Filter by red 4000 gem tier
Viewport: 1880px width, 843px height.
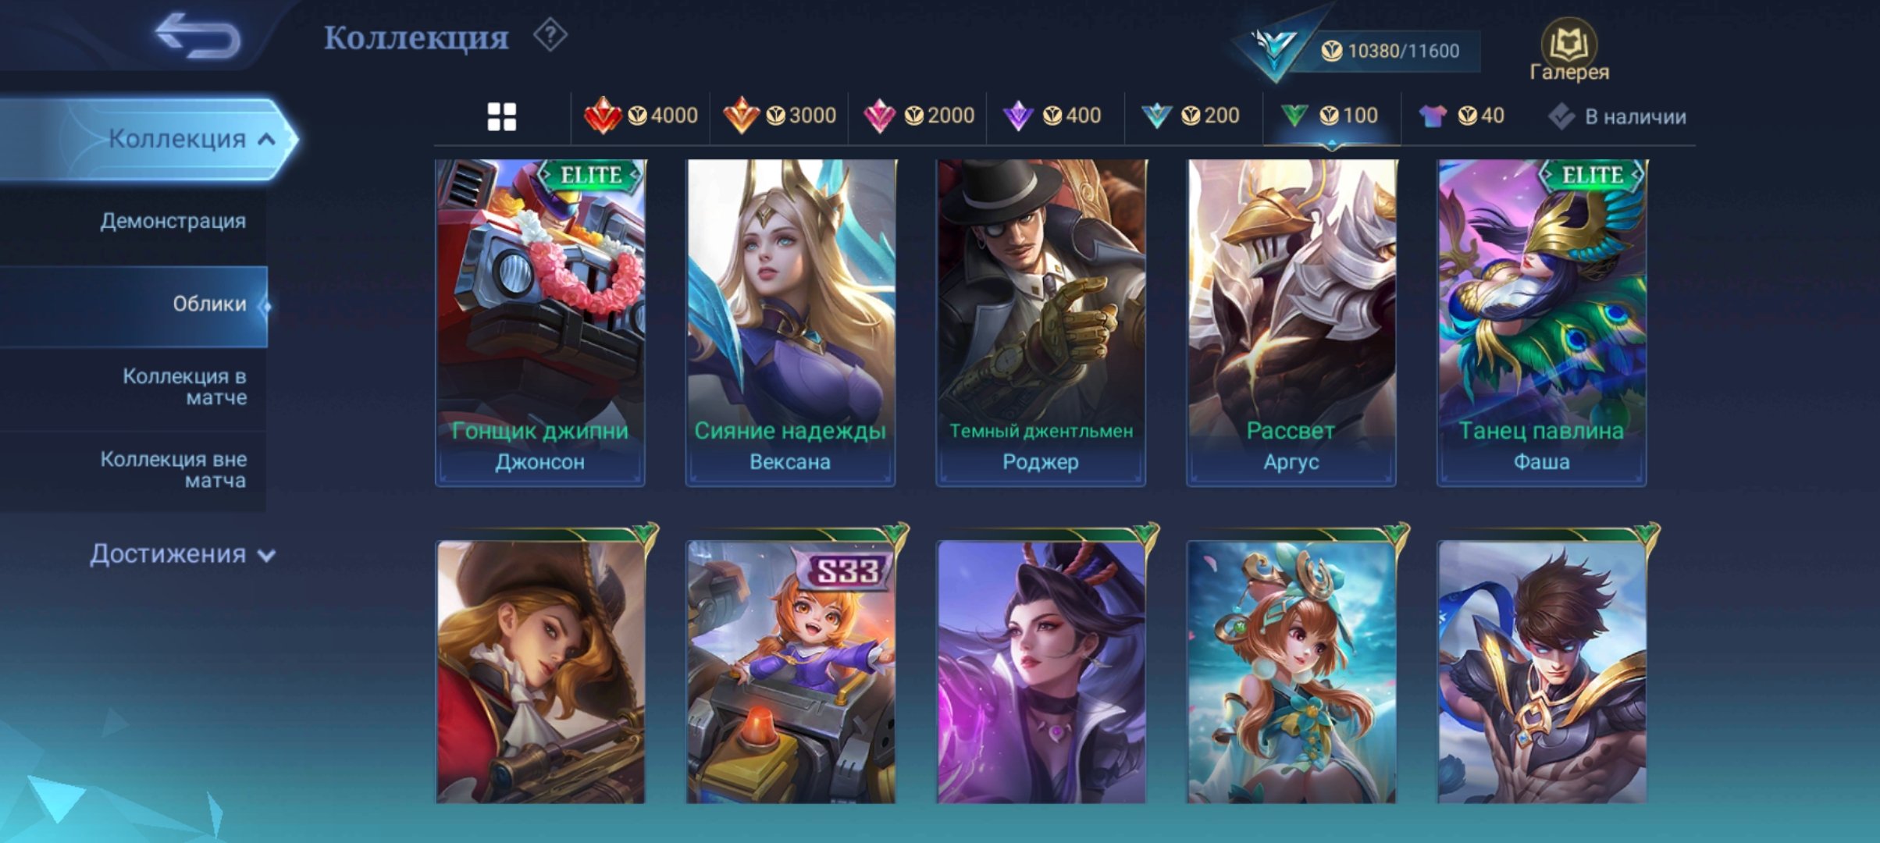tap(640, 116)
